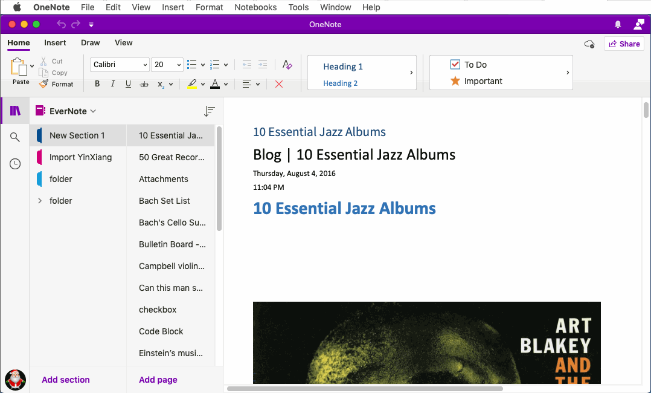Apply strikethrough formatting
This screenshot has height=393, width=651.
click(144, 84)
